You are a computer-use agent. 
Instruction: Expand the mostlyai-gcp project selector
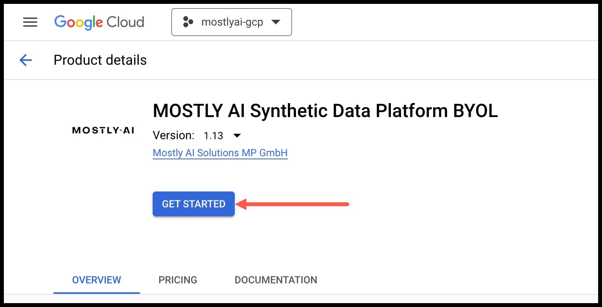point(231,22)
